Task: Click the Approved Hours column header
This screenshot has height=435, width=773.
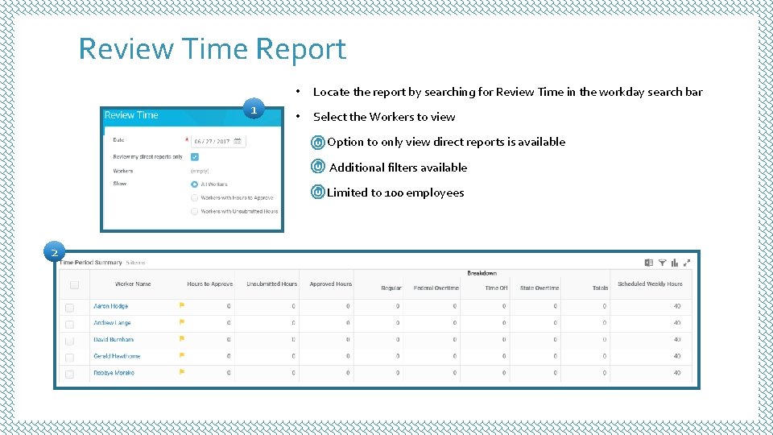Action: [x=331, y=284]
